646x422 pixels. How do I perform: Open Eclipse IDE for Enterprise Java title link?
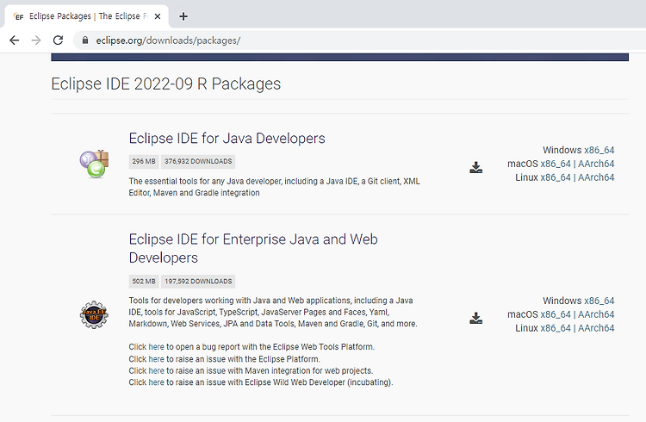pos(253,249)
